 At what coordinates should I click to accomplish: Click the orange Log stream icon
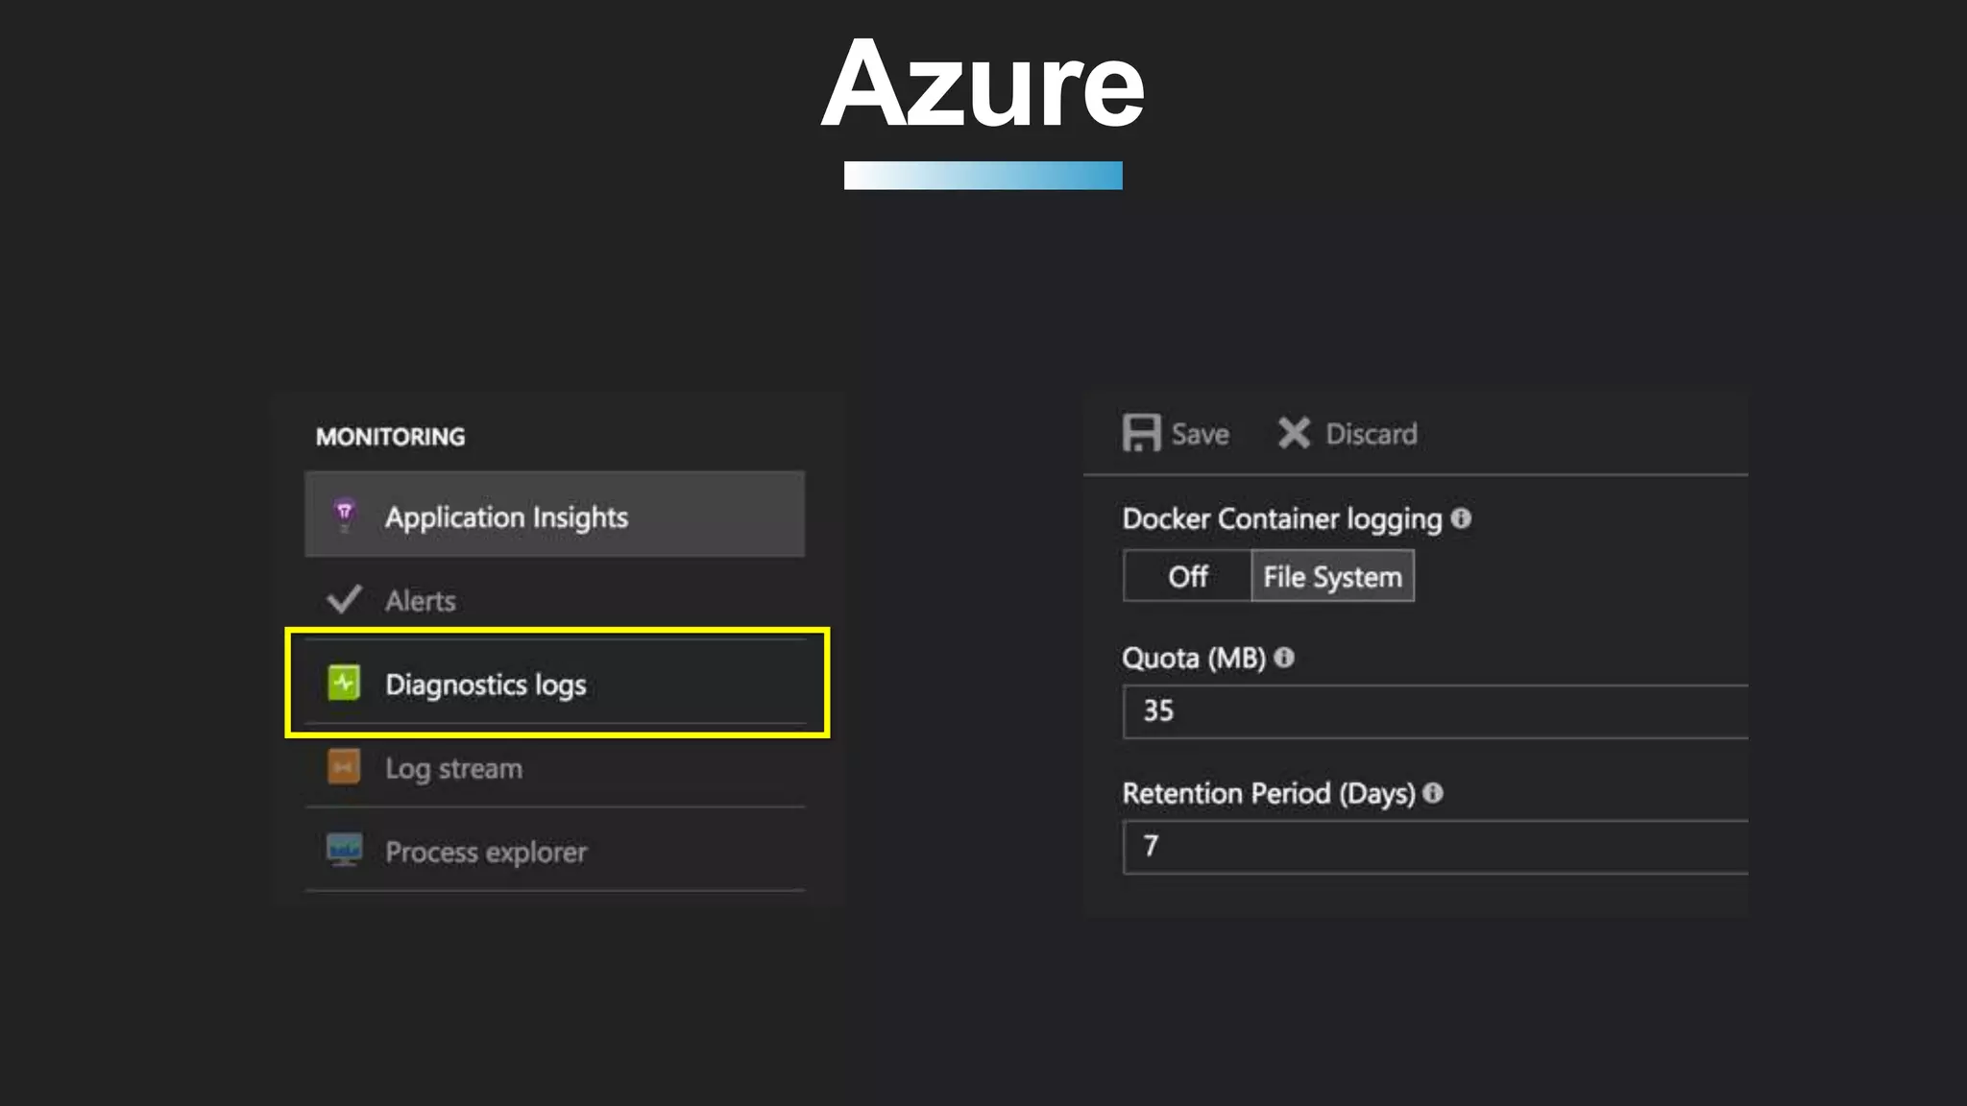344,767
